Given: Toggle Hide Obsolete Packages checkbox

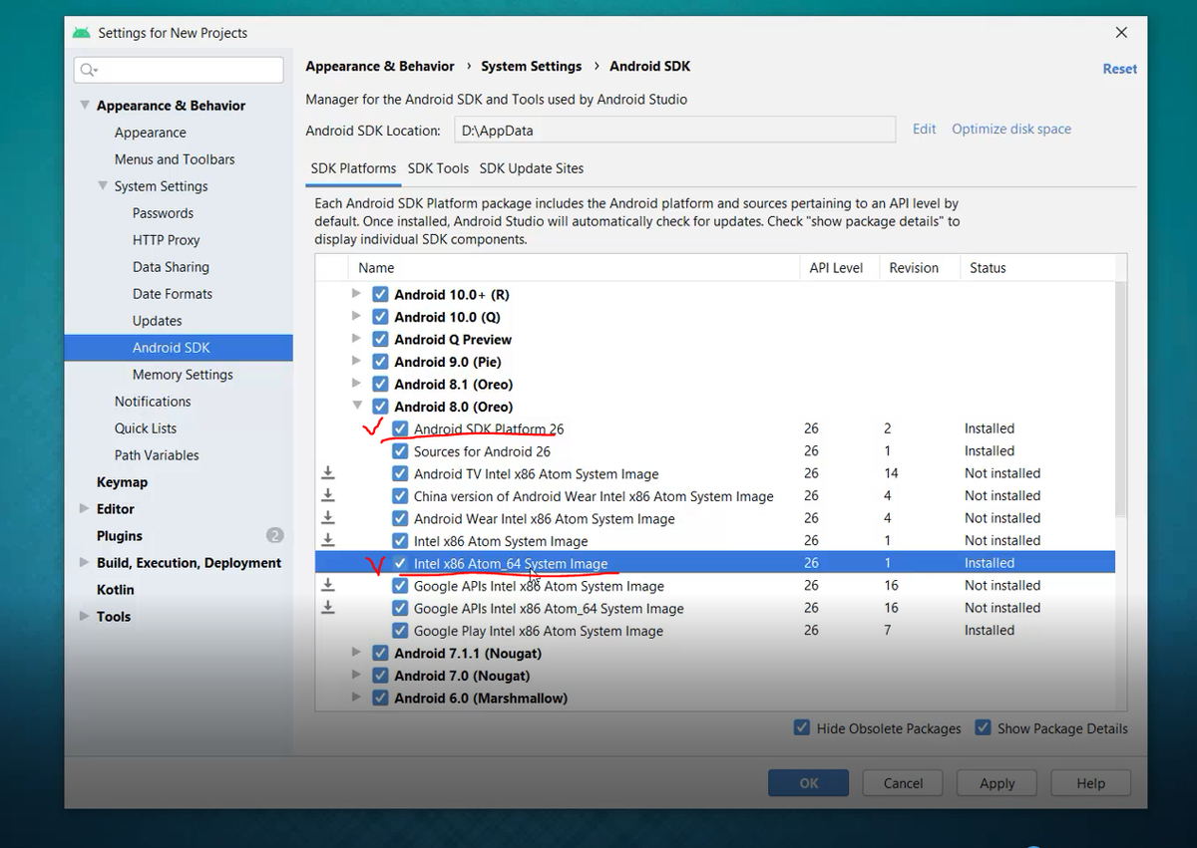Looking at the screenshot, I should coord(802,727).
